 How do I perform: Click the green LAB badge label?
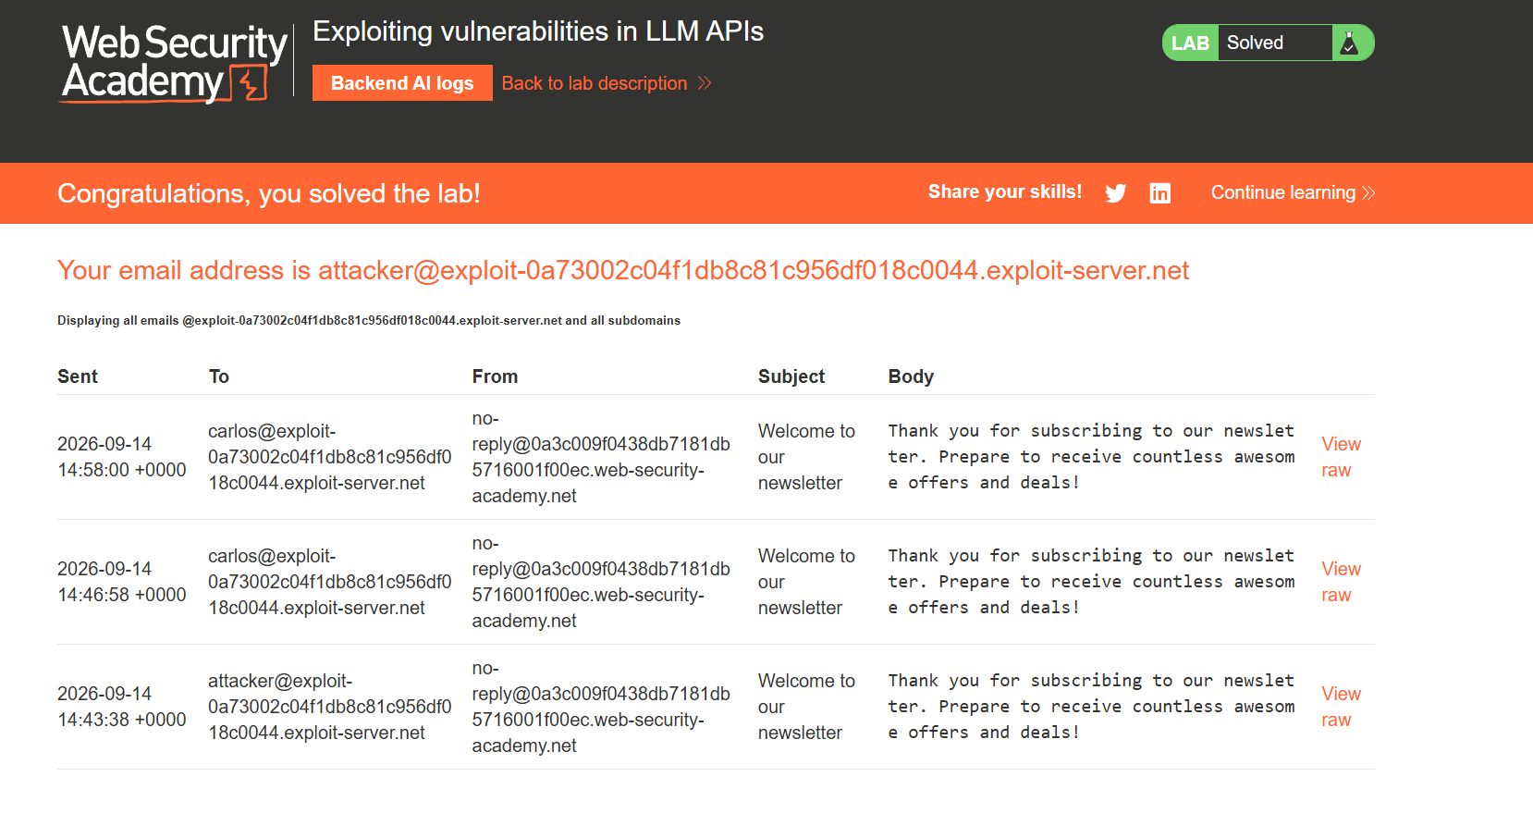tap(1190, 43)
